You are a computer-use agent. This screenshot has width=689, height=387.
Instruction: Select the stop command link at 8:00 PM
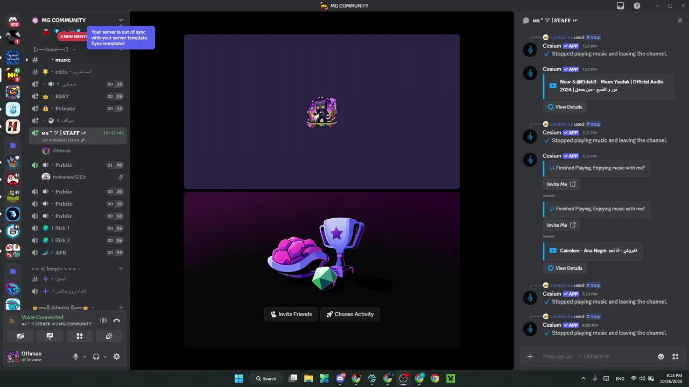[x=593, y=317]
